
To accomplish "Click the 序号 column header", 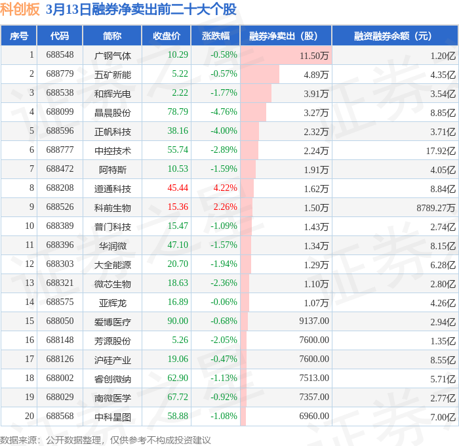I will 19,35.
